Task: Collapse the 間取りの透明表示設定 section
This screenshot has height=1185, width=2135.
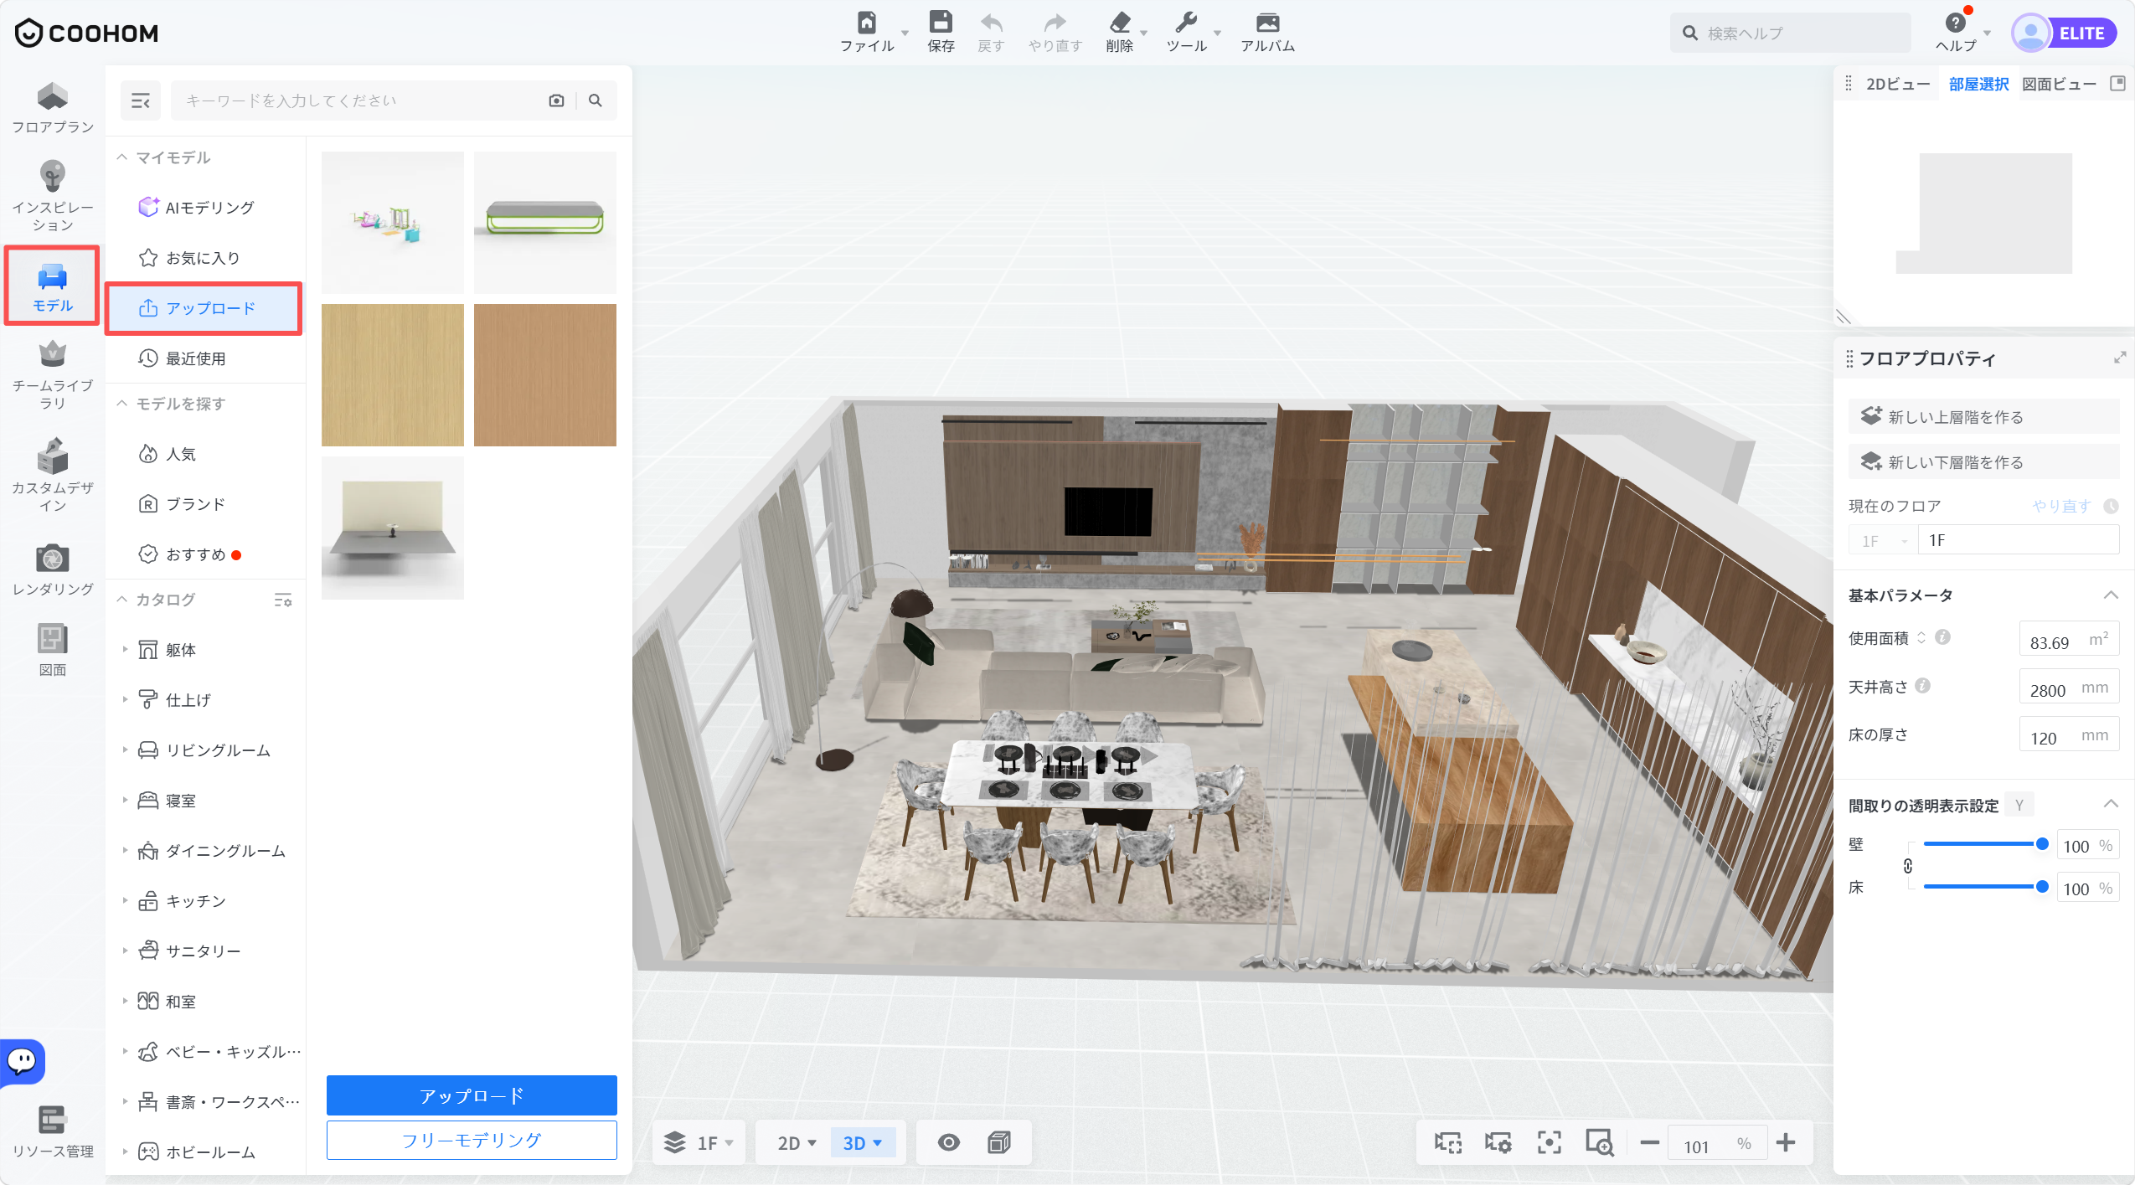Action: (2111, 805)
